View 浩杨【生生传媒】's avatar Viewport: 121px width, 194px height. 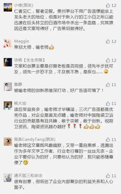click(x=8, y=62)
